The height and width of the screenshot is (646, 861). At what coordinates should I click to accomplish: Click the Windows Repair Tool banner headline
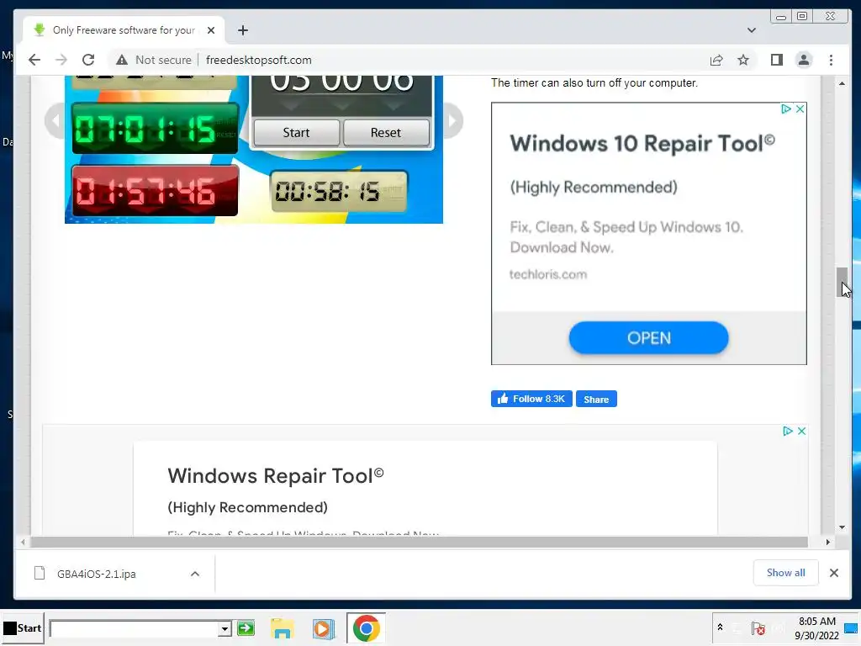click(276, 476)
